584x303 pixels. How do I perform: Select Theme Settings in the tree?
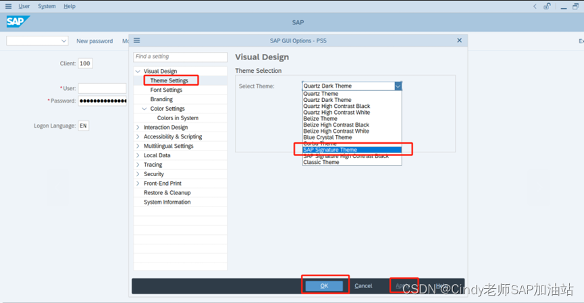point(169,80)
